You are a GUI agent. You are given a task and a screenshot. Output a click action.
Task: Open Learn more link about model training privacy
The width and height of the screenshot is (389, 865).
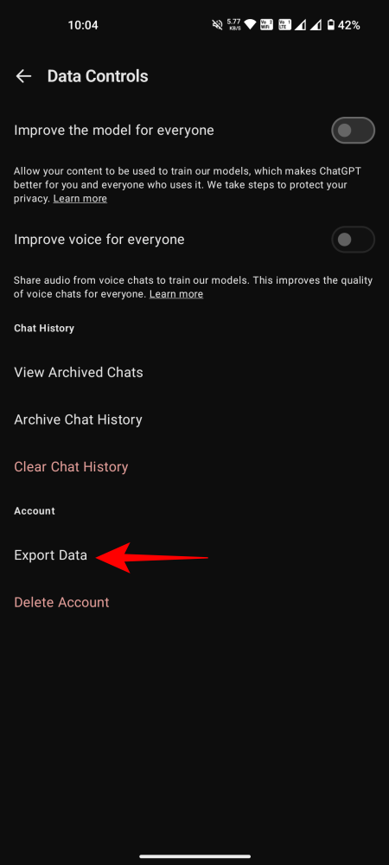point(80,199)
